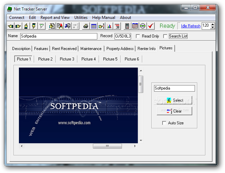Enable the Auto Size checkbox
225x173 pixels.
(164, 123)
